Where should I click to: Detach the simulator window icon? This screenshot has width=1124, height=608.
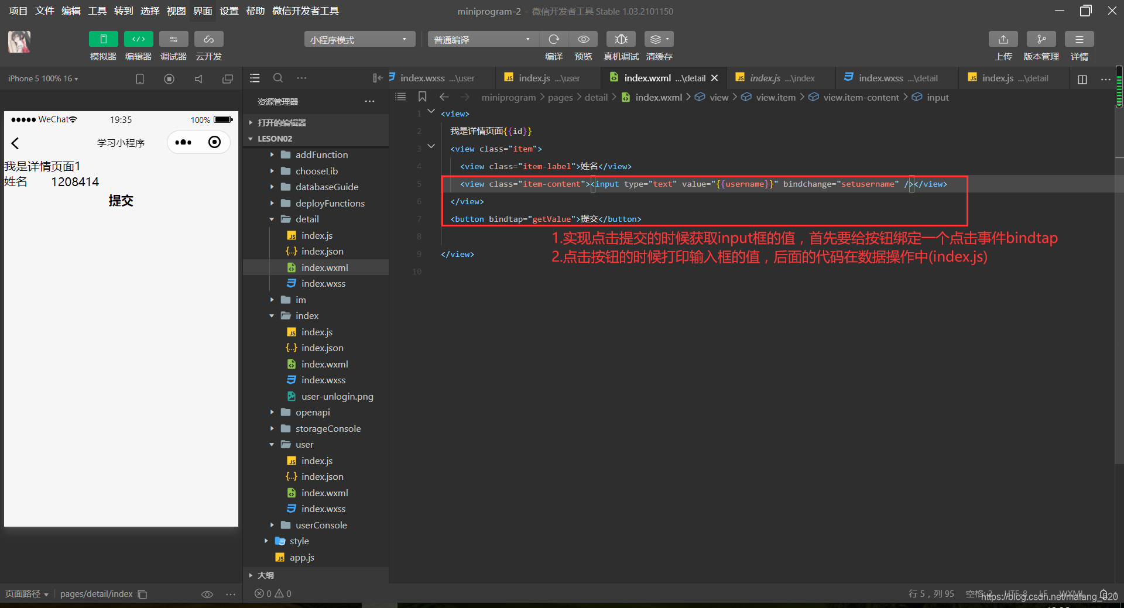[x=228, y=78]
